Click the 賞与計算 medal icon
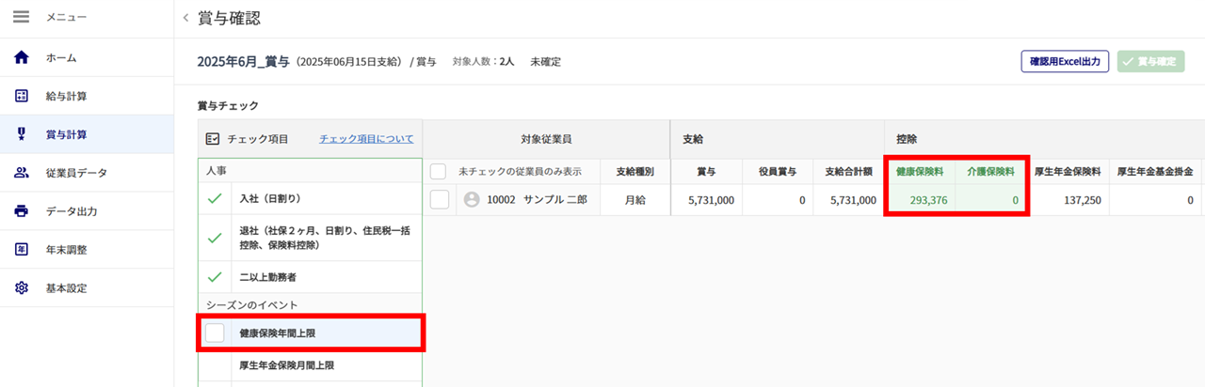 (x=22, y=134)
